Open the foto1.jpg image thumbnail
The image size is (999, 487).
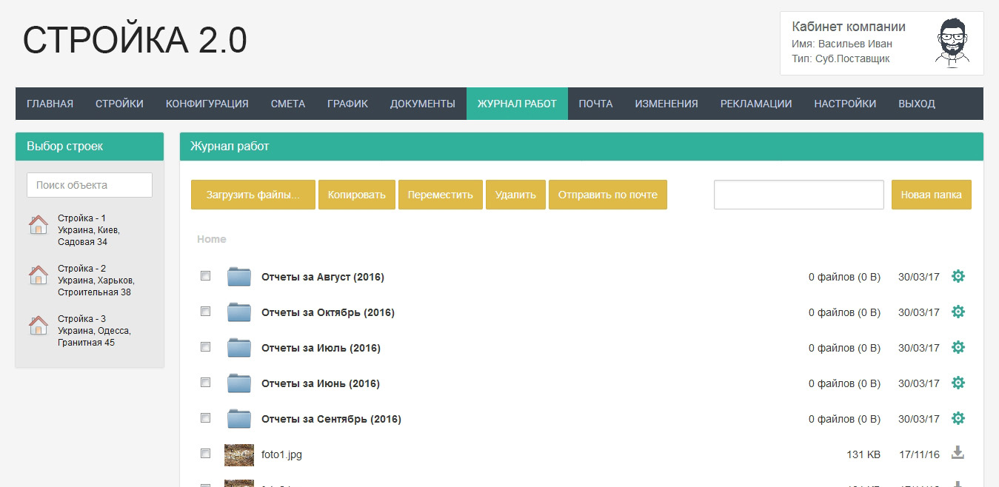click(x=239, y=454)
